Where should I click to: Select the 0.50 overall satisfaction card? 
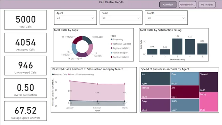click(x=25, y=88)
